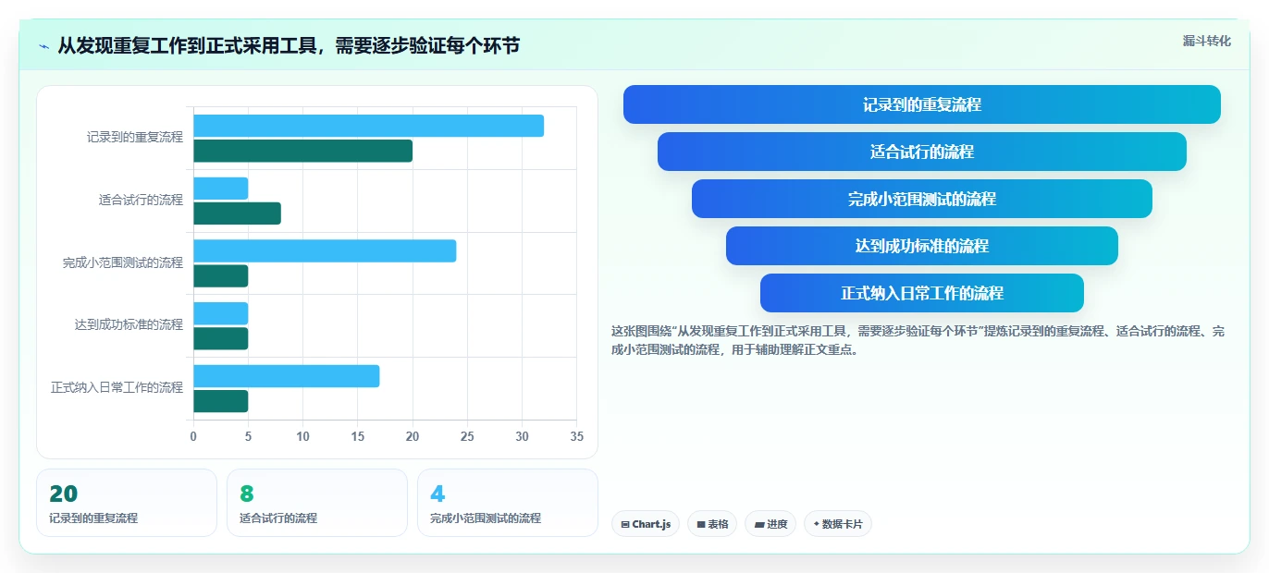The image size is (1269, 573).
Task: Click the x-axis tick value 0
Action: (193, 435)
